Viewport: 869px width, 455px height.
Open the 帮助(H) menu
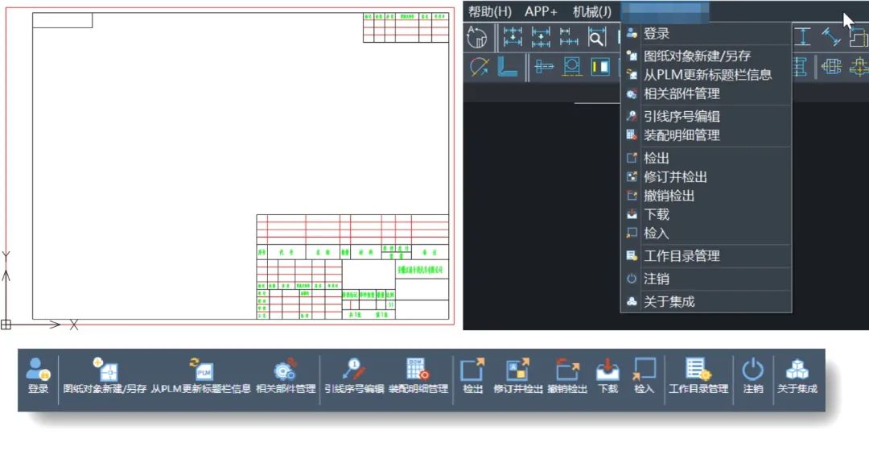489,11
